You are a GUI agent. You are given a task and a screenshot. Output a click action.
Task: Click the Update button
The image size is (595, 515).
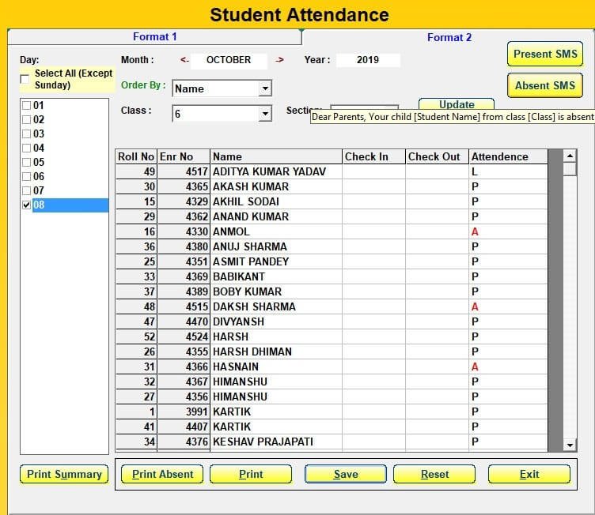[457, 104]
